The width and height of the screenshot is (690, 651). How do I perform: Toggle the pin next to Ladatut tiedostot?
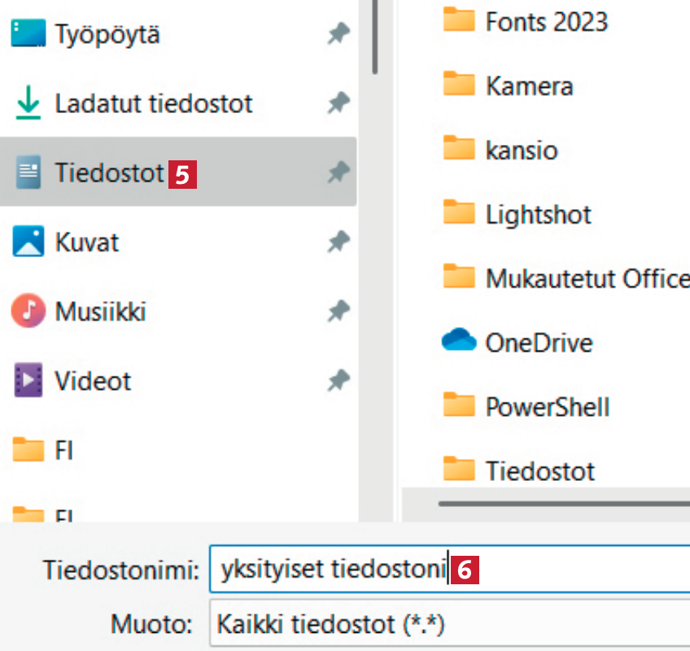tap(338, 103)
